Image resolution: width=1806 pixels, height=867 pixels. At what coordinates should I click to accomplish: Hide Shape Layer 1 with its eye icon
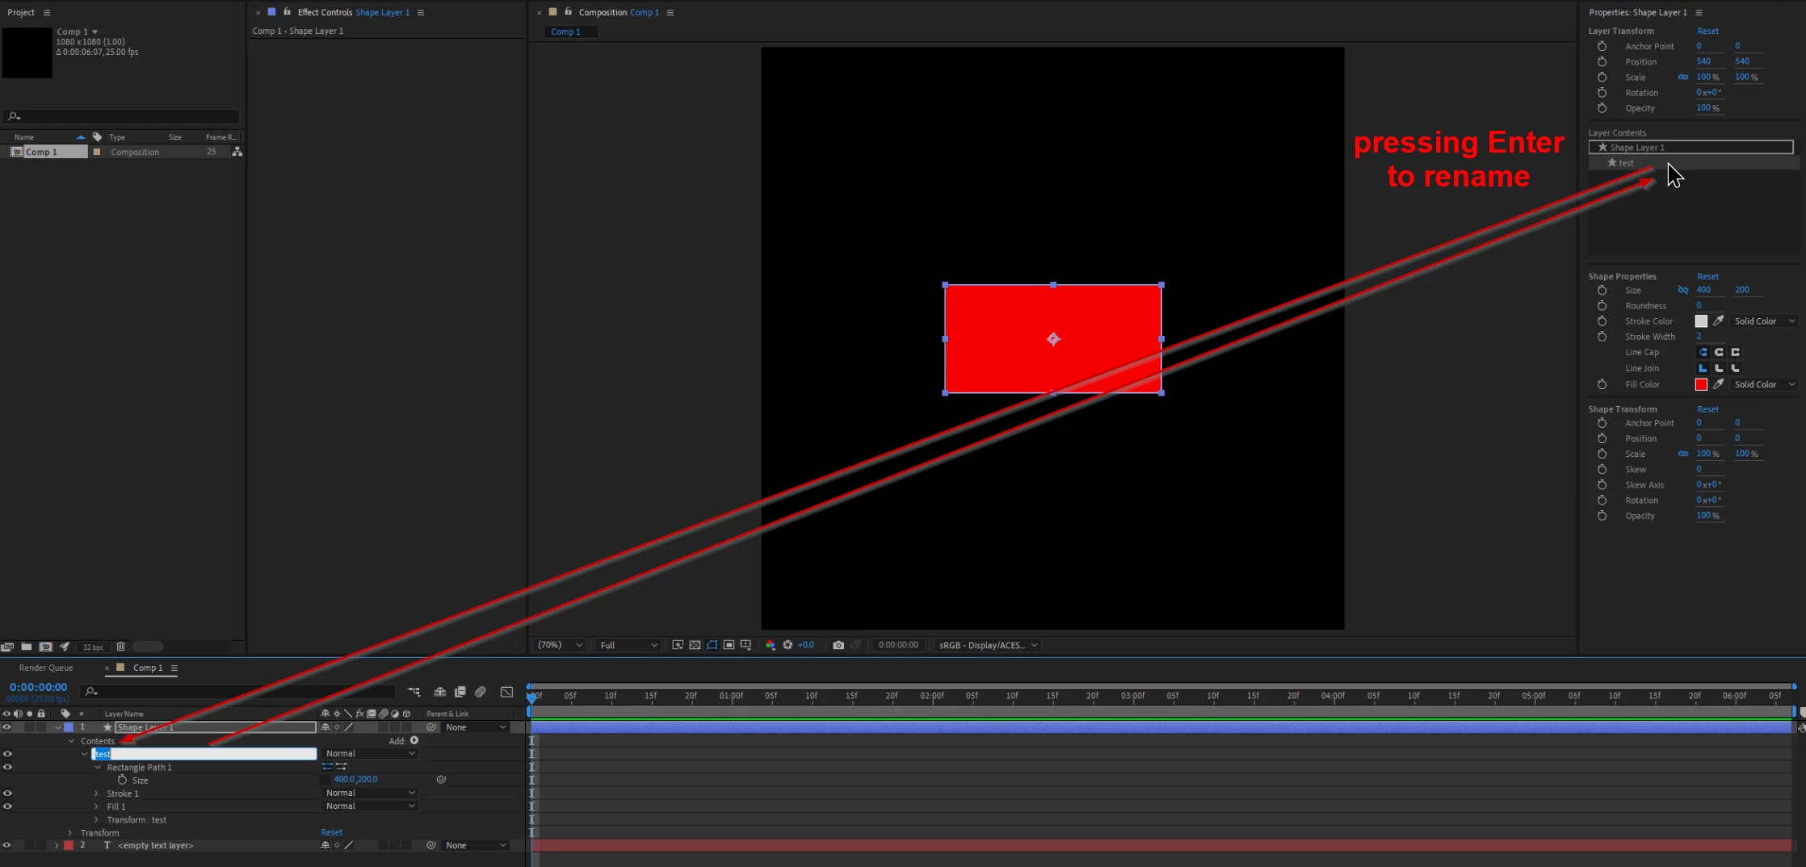pyautogui.click(x=7, y=727)
